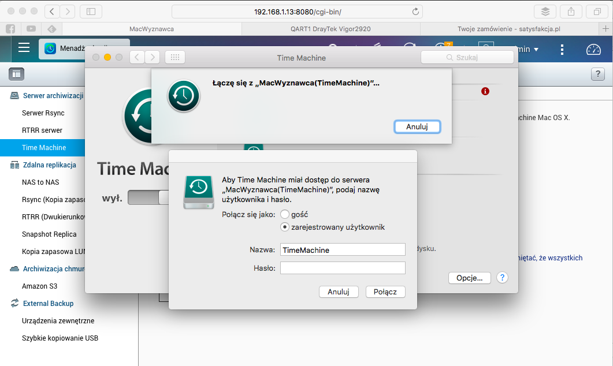The height and width of the screenshot is (366, 613).
Task: Collapse the Archiwizacja chmurowa section header
Action: tap(54, 269)
